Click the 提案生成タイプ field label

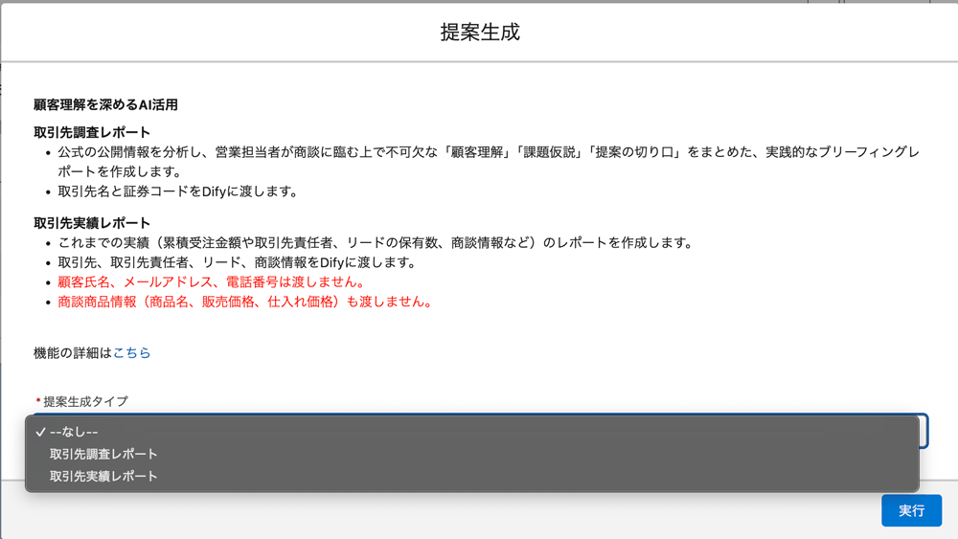(x=85, y=402)
